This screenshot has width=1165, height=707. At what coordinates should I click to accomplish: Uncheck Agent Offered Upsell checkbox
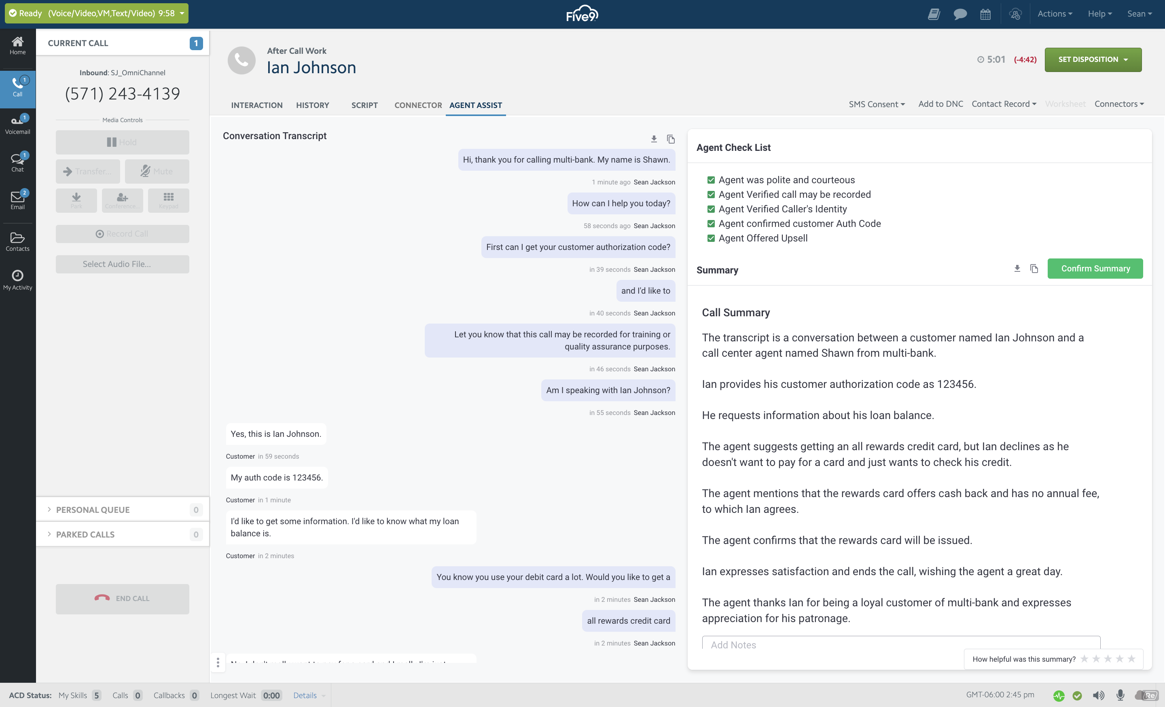711,238
